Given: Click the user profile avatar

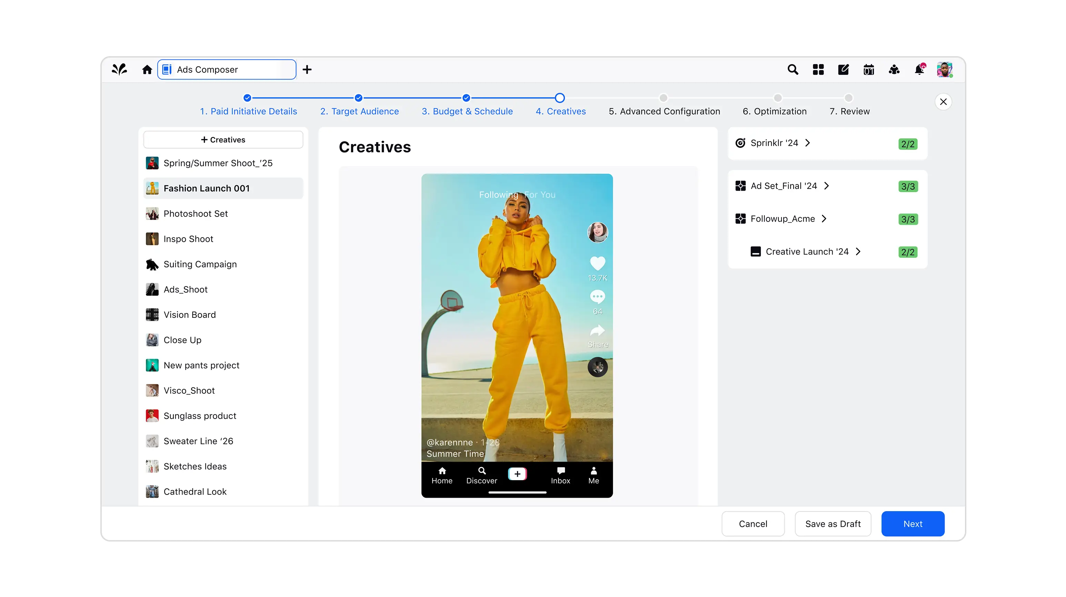Looking at the screenshot, I should [x=944, y=70].
